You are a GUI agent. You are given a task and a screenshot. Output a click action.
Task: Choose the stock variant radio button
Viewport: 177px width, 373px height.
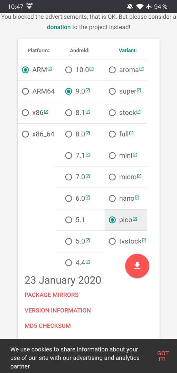point(112,113)
